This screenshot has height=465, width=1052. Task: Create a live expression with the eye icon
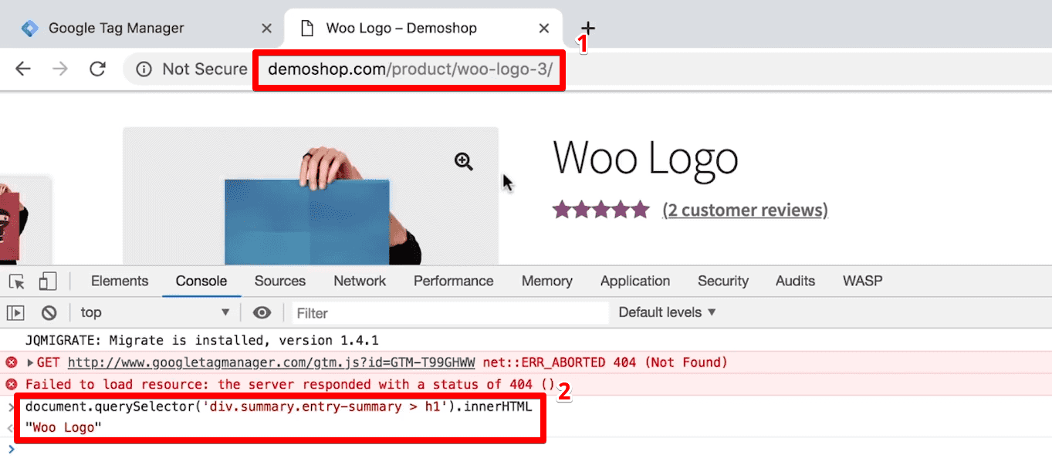(262, 312)
